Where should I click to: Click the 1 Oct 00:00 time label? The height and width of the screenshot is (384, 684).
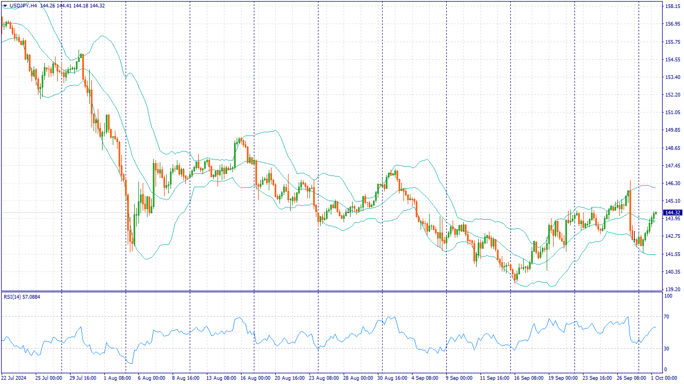[664, 378]
